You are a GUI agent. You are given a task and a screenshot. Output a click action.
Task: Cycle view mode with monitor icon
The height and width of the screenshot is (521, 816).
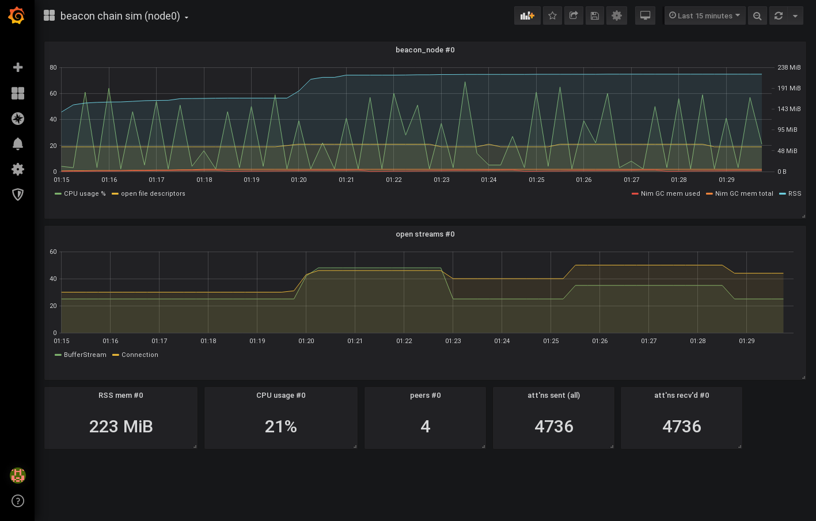click(646, 16)
